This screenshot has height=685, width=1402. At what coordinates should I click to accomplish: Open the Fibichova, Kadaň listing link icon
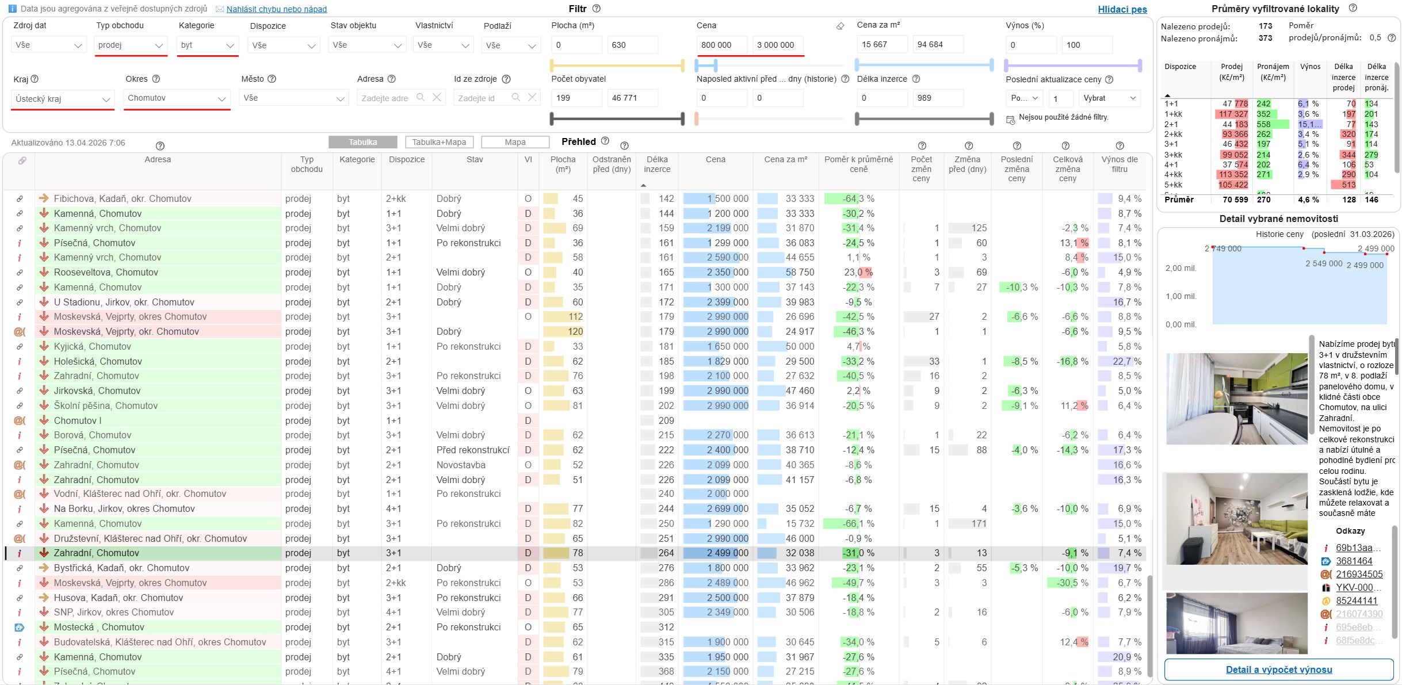[20, 199]
